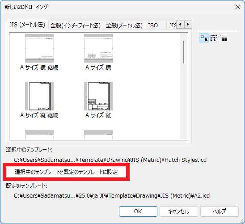Switch to large icons view

204,38
